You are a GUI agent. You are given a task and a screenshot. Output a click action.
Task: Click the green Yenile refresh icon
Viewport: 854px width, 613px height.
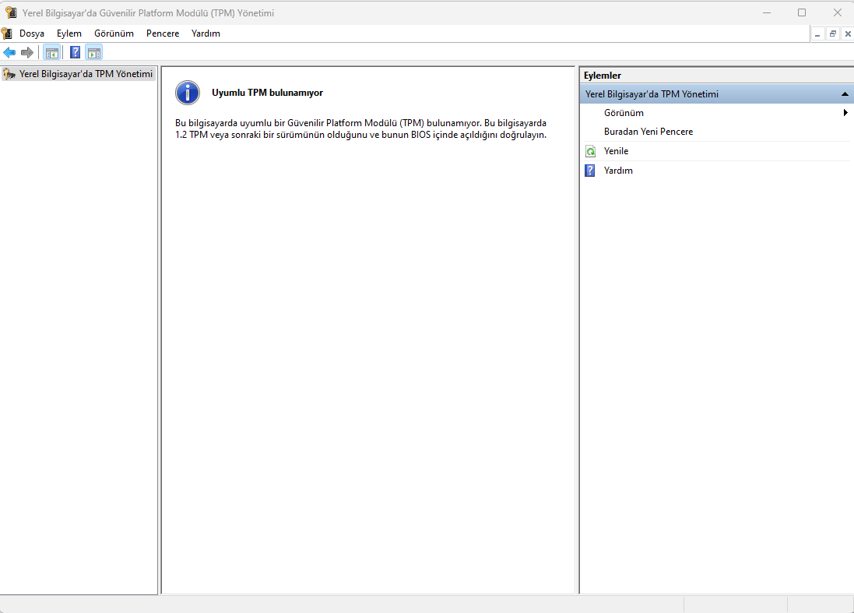click(x=590, y=151)
